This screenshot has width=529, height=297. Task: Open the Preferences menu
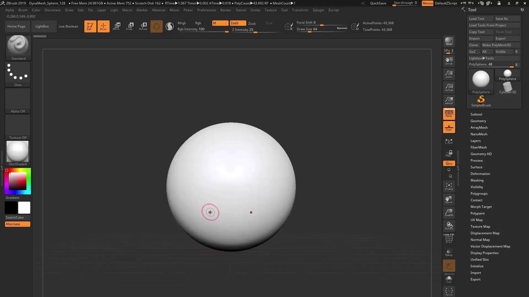(206, 10)
